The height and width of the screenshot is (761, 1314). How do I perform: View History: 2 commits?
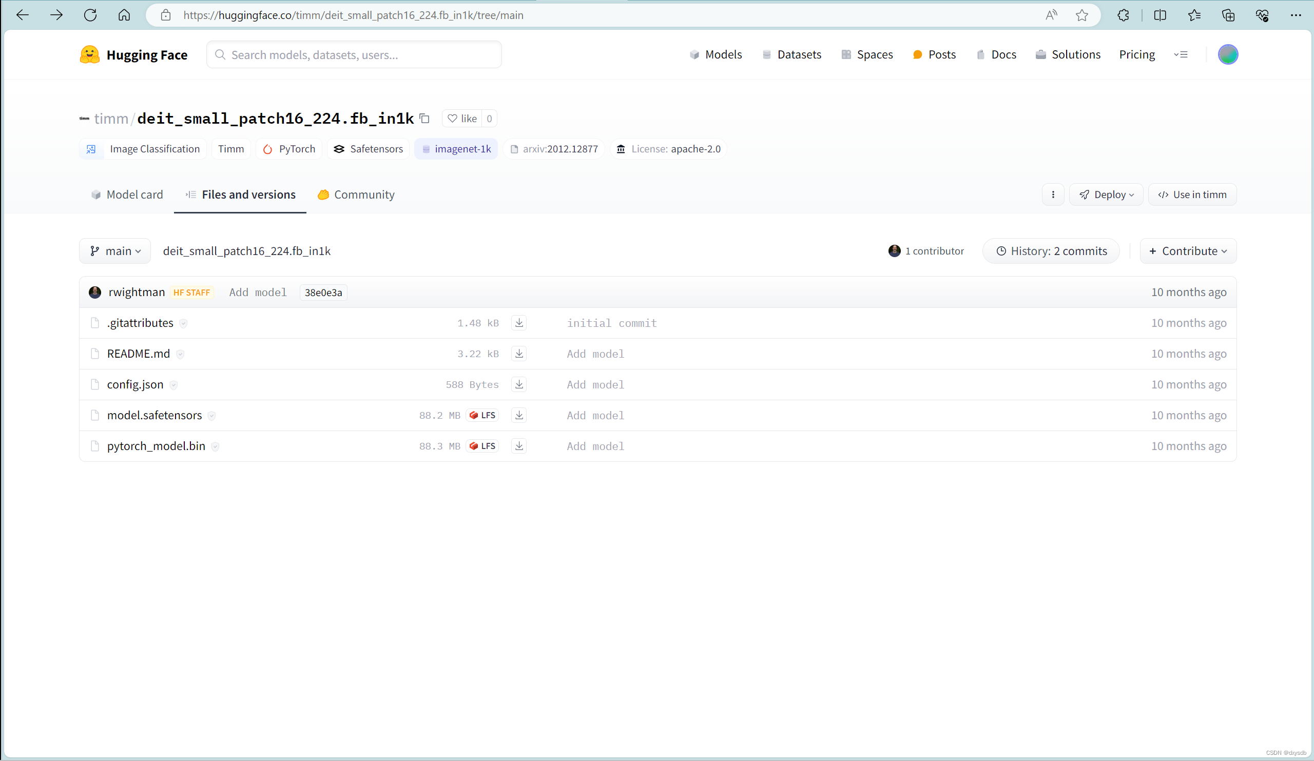point(1051,251)
